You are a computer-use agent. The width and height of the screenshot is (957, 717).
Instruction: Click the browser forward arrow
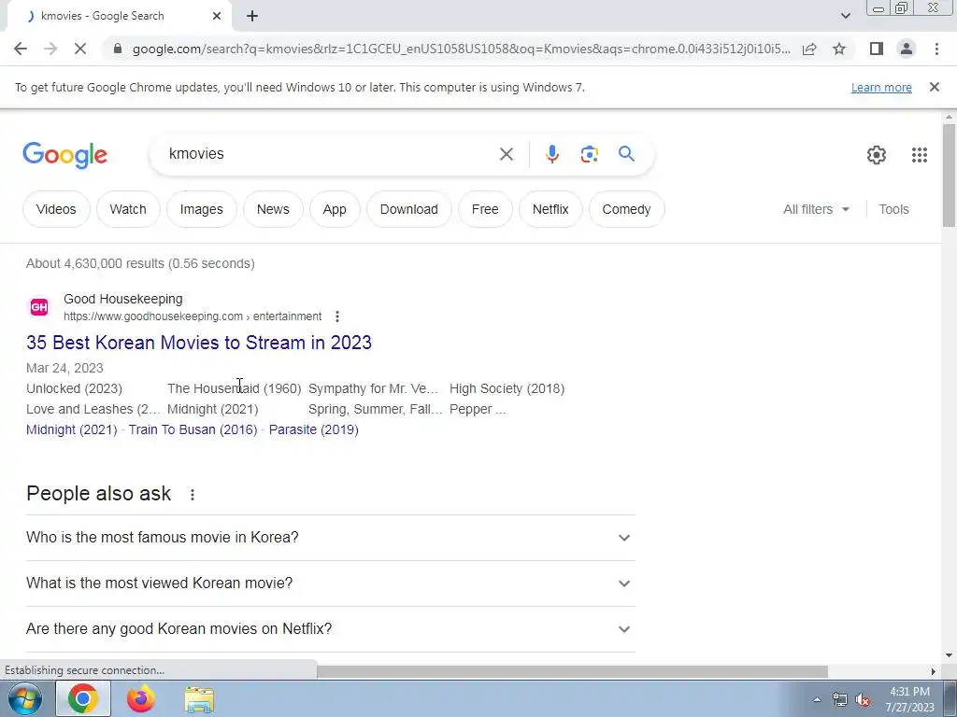coord(50,49)
